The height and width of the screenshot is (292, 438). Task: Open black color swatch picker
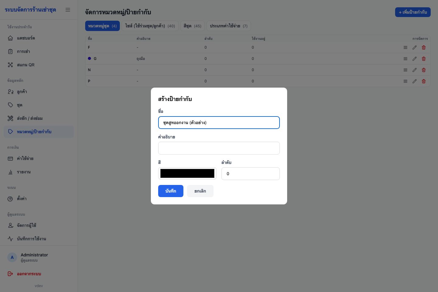187,173
